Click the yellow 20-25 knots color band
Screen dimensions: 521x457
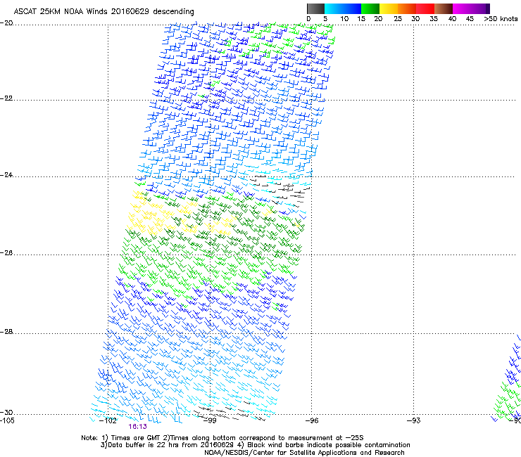[389, 8]
